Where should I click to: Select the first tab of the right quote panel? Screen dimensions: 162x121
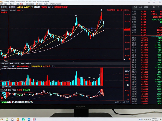(x=135, y=7)
